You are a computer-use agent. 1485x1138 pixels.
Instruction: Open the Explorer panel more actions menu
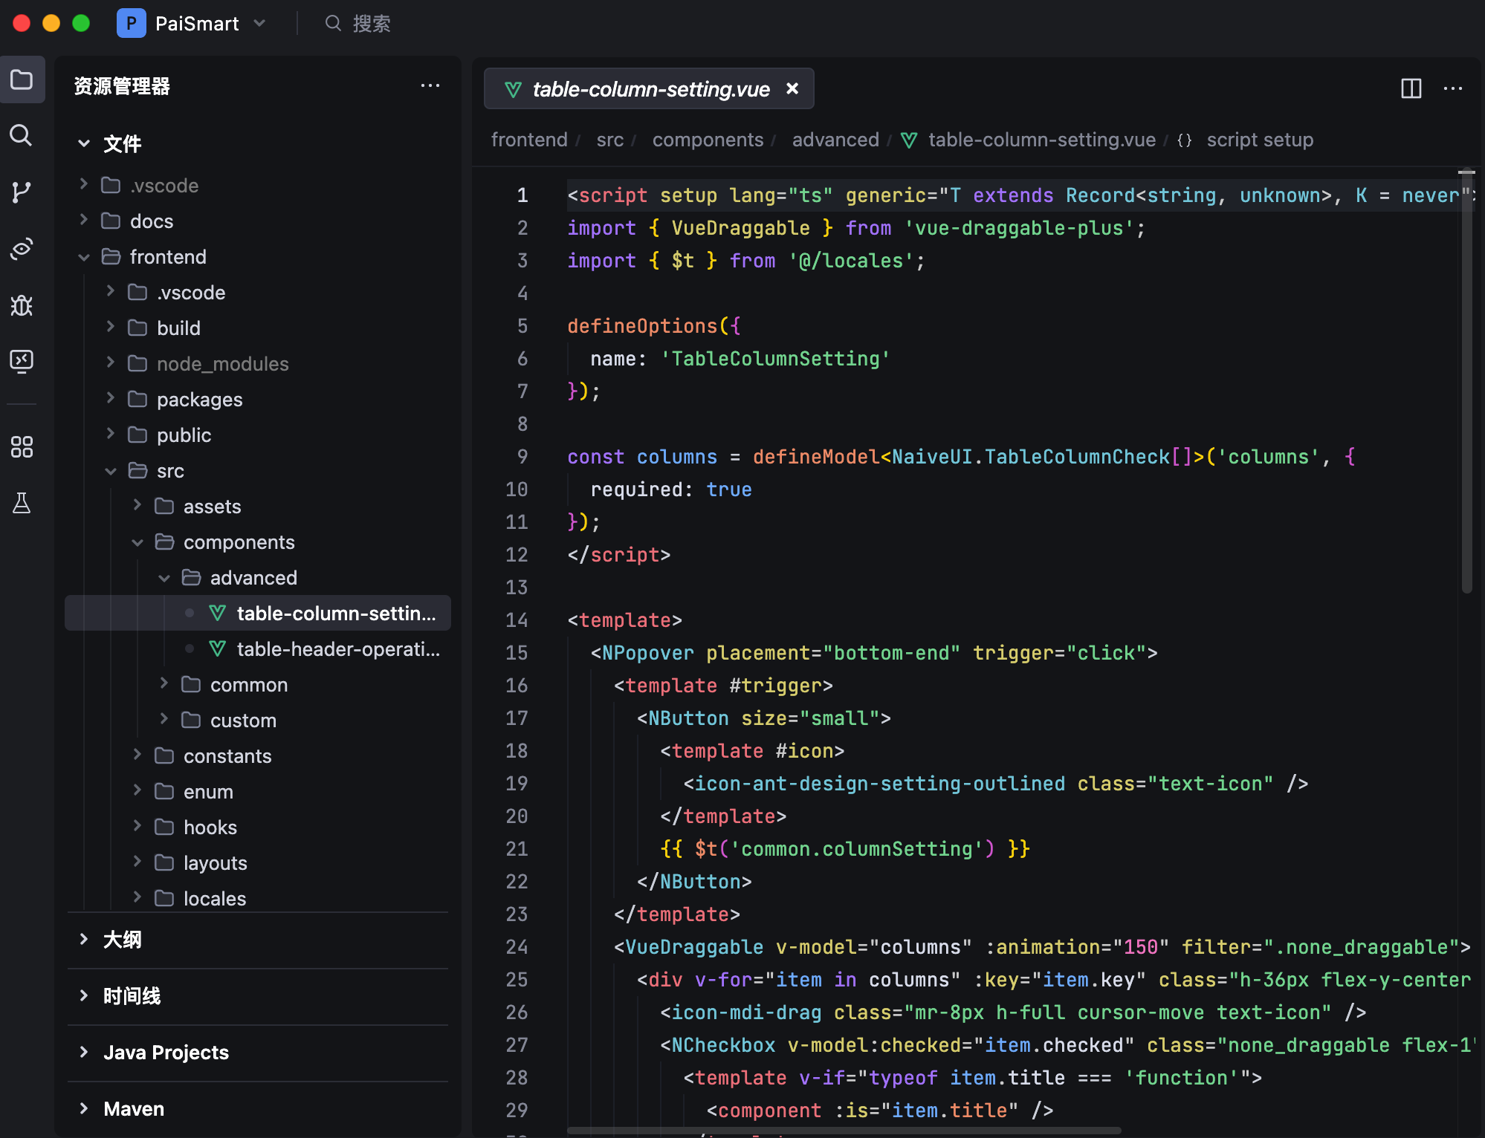click(430, 86)
